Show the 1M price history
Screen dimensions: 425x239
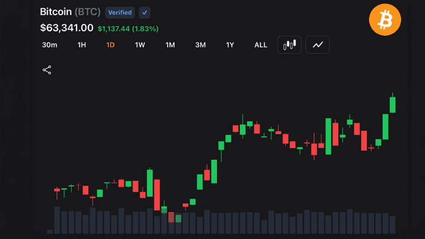(170, 45)
